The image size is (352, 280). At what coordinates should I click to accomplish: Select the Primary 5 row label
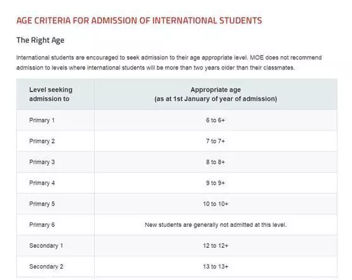tap(42, 204)
